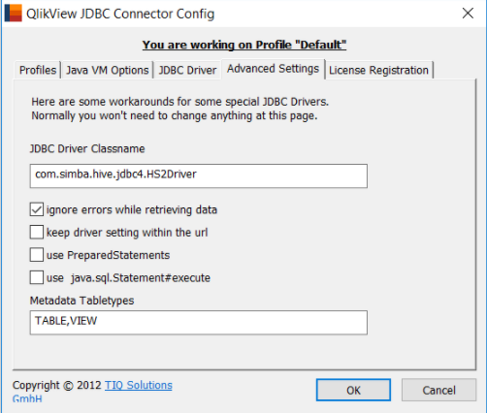The height and width of the screenshot is (413, 487).
Task: Open the TIQ Solutions link
Action: 139,385
